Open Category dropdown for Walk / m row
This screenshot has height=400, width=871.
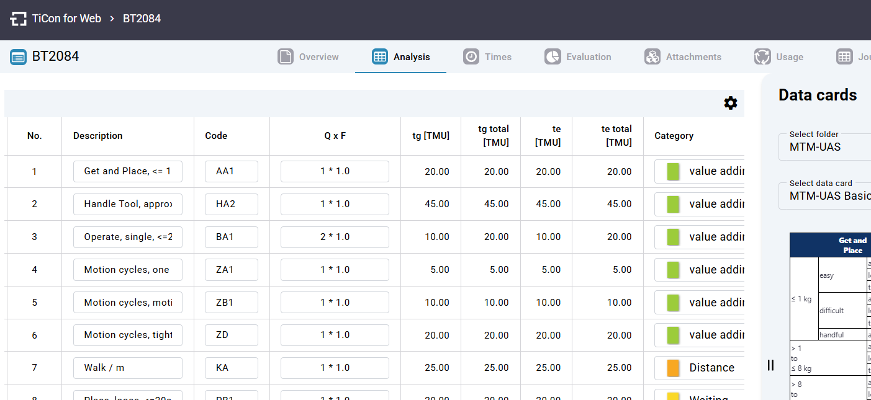click(699, 368)
